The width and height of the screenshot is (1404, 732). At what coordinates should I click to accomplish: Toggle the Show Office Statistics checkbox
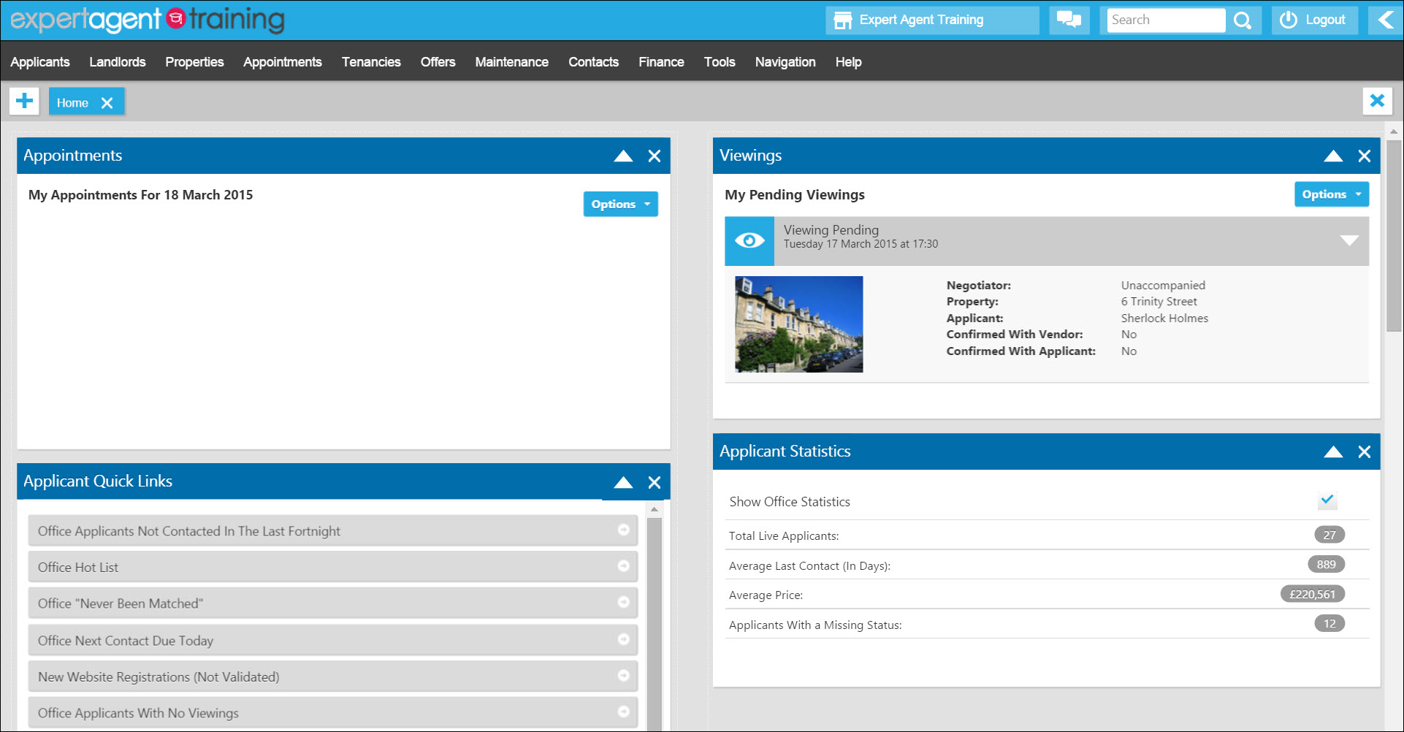tap(1327, 500)
